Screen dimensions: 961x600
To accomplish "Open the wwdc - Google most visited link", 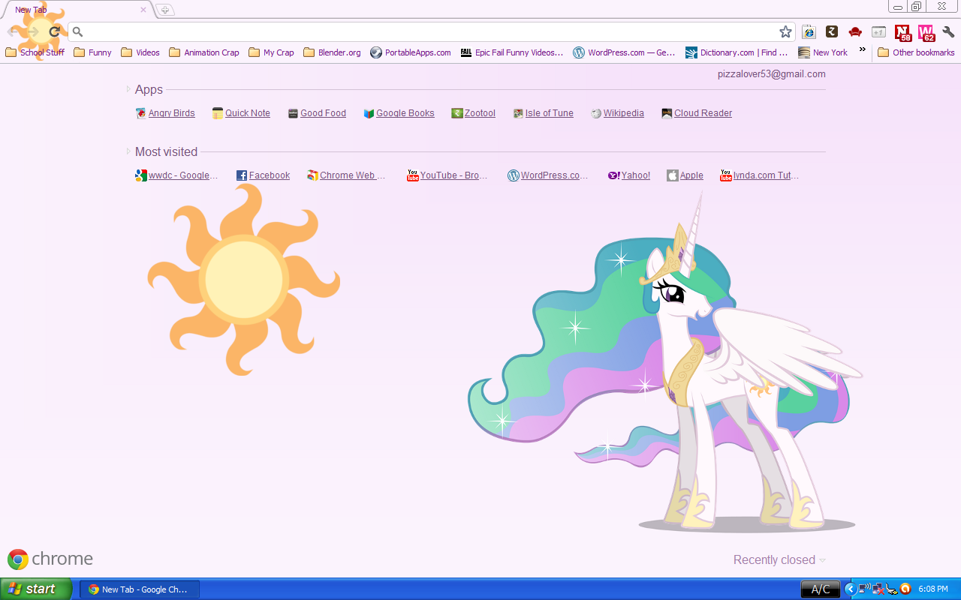I will 177,175.
